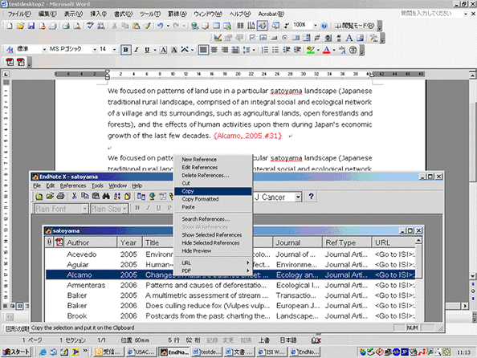Open EndNote's Plain Size dropdown
The width and height of the screenshot is (477, 358).
[x=124, y=209]
